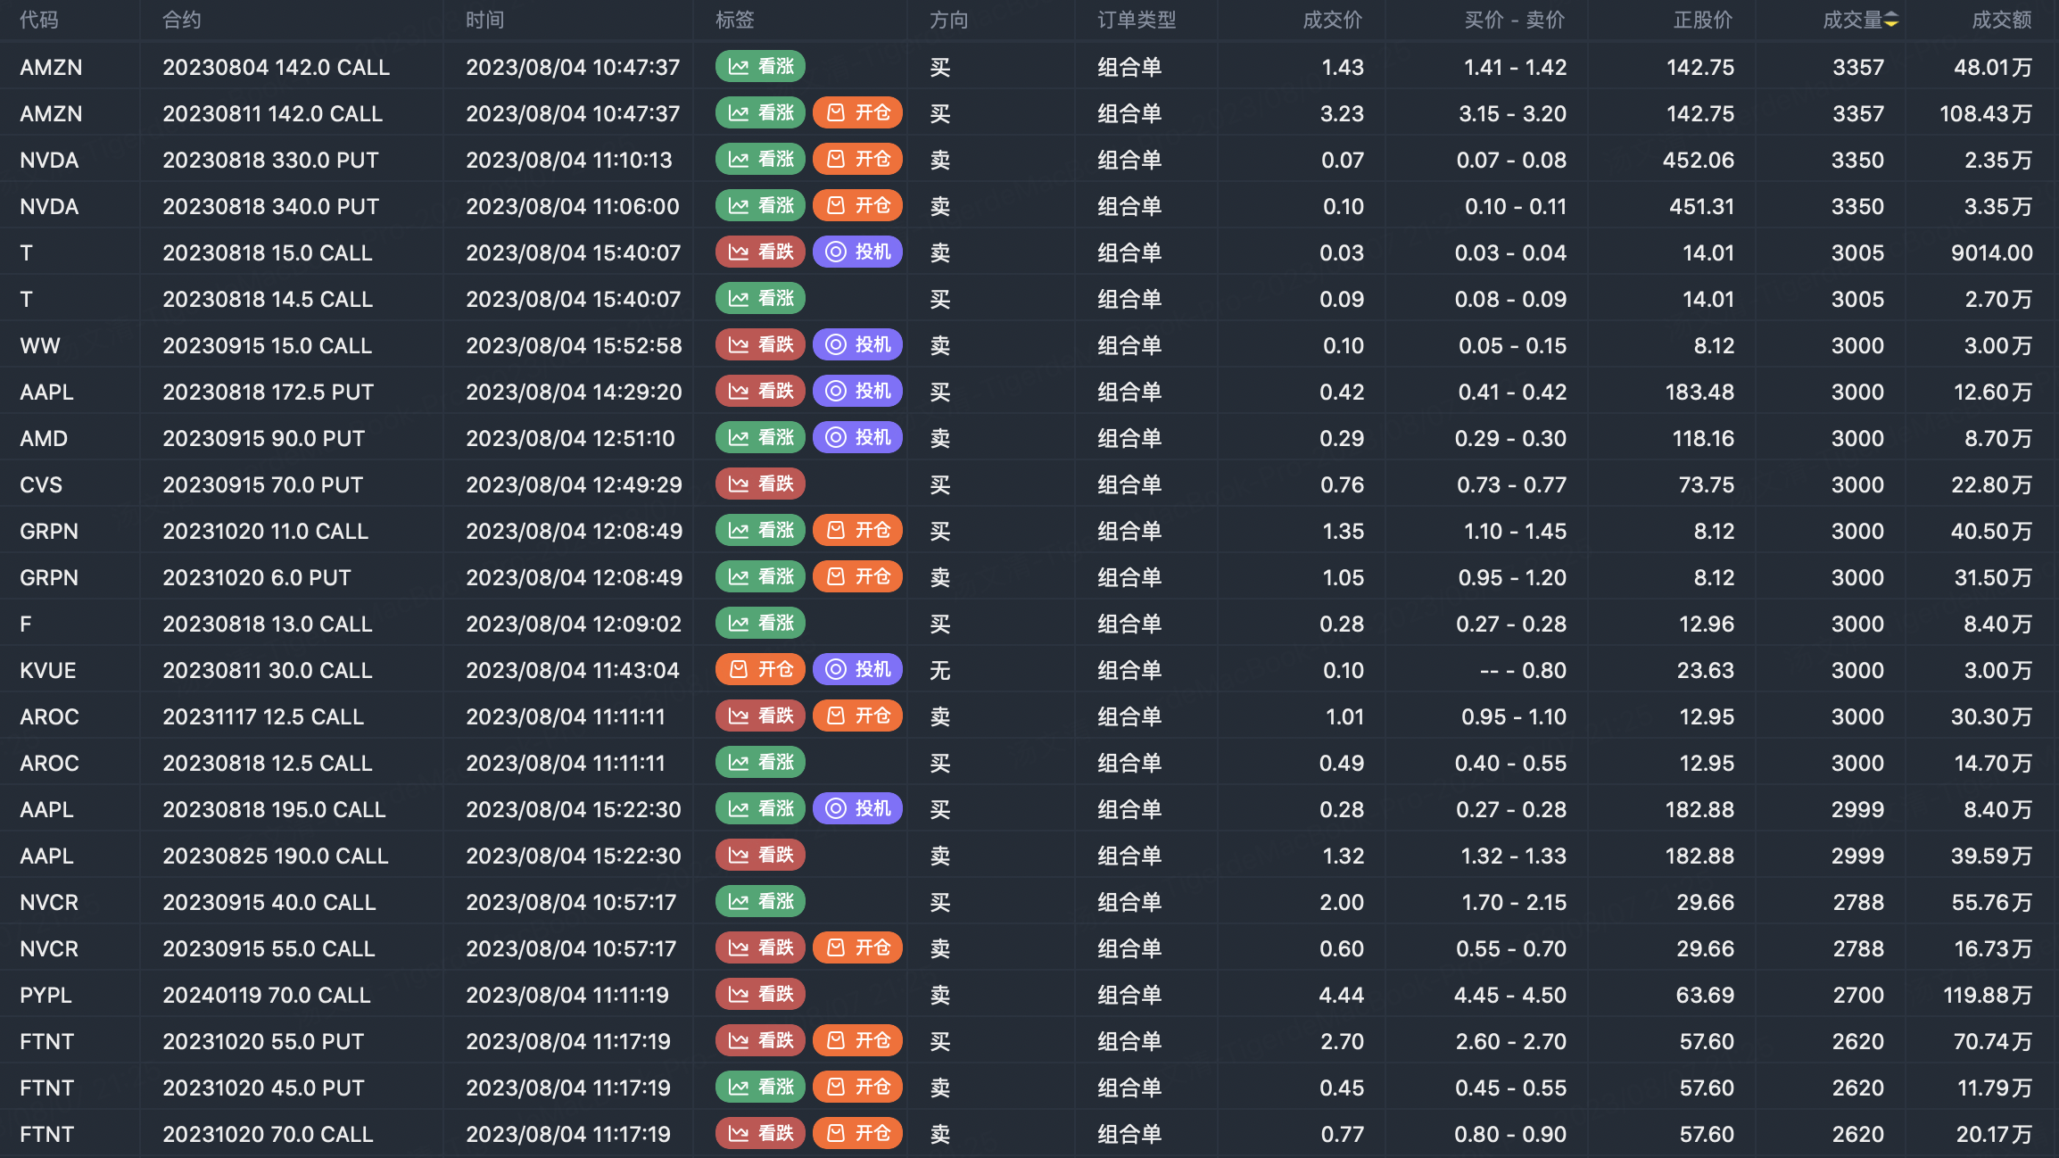Open the CVS ticker symbol link

41,484
